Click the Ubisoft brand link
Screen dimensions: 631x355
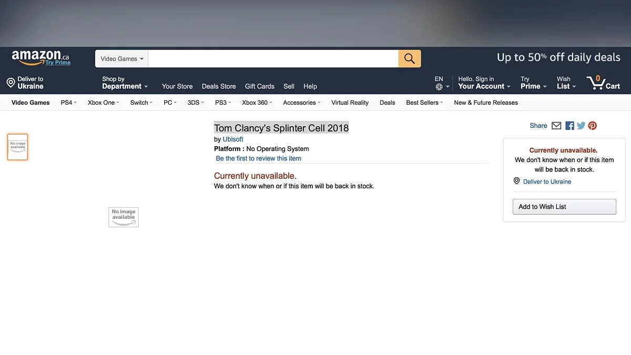click(233, 139)
